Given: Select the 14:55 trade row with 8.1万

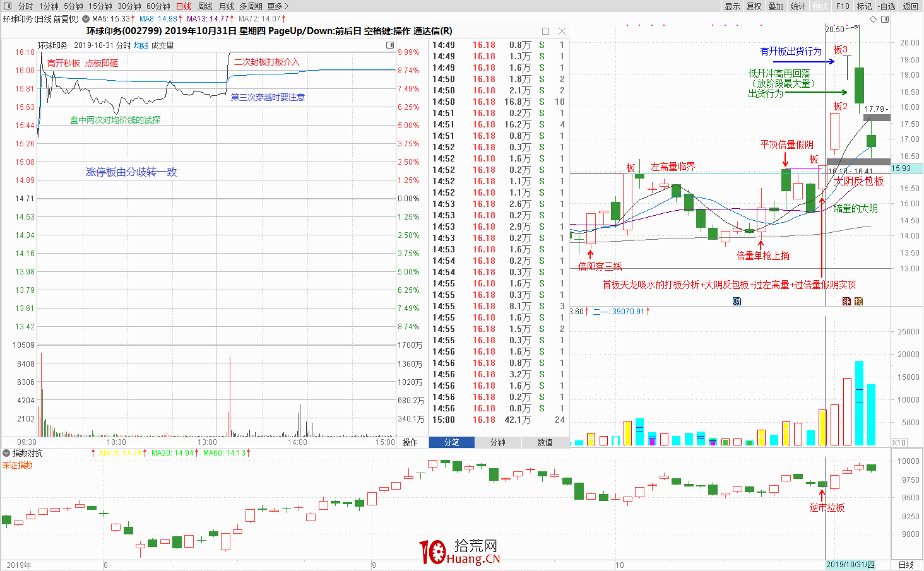Looking at the screenshot, I should coord(499,306).
